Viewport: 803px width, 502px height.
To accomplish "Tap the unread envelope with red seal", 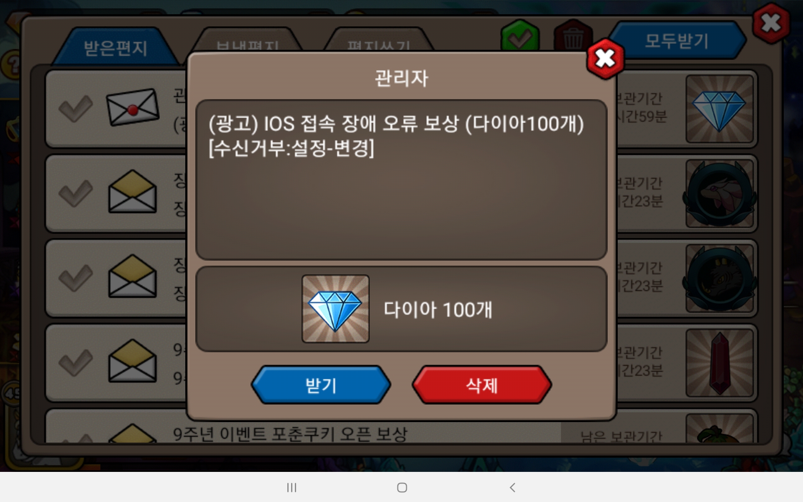I will pos(133,108).
